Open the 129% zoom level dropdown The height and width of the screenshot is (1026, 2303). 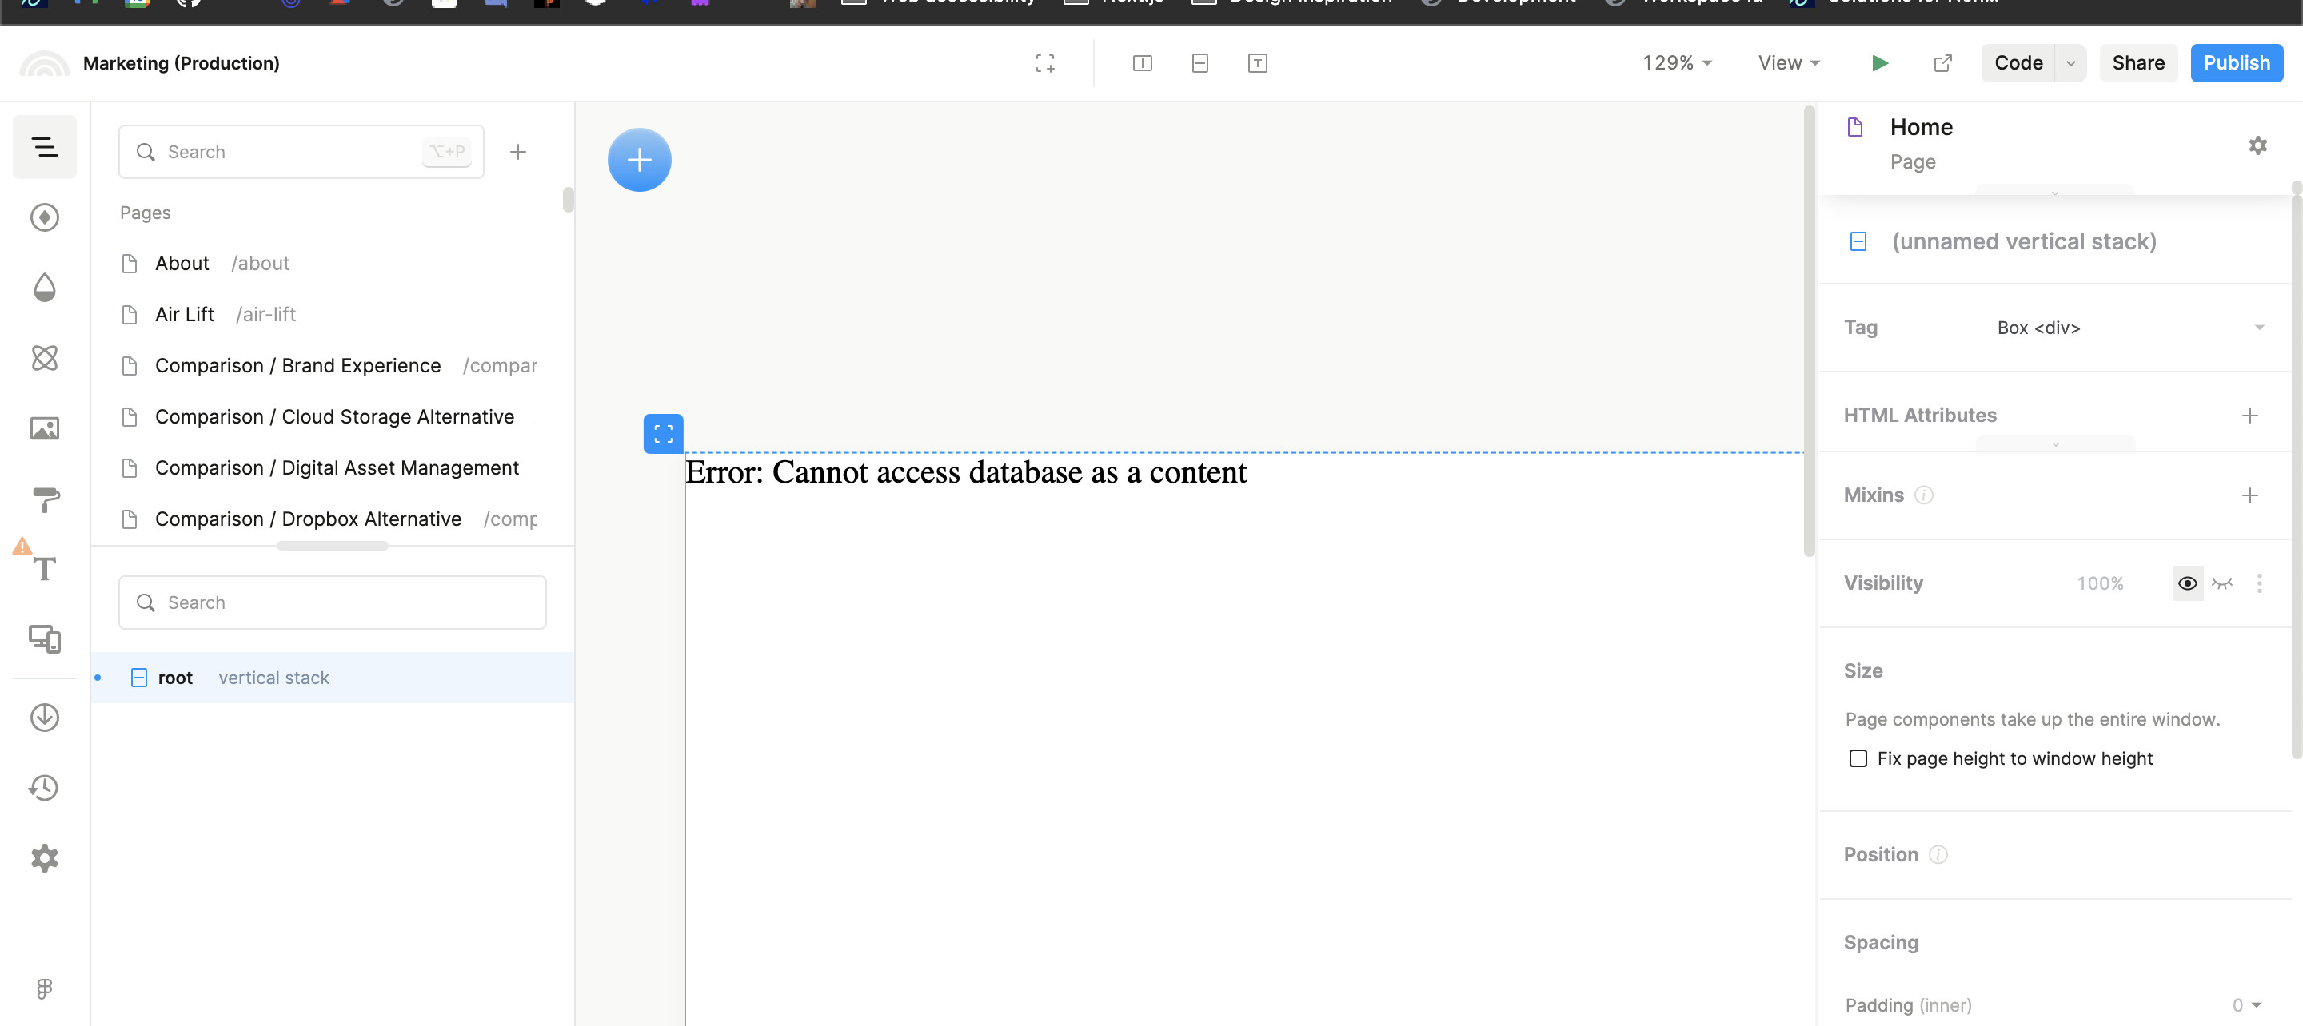(1676, 62)
